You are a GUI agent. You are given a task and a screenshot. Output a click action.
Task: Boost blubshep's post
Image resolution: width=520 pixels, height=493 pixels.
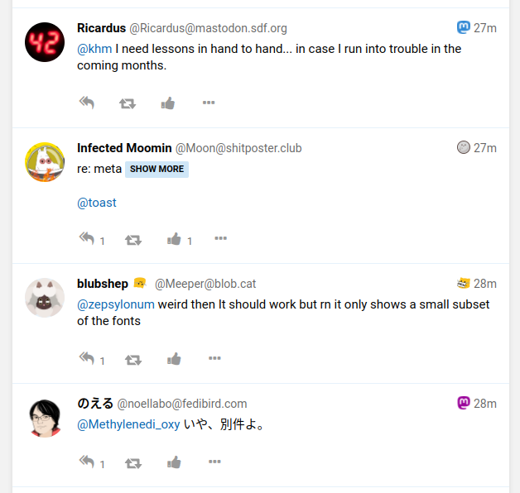133,360
